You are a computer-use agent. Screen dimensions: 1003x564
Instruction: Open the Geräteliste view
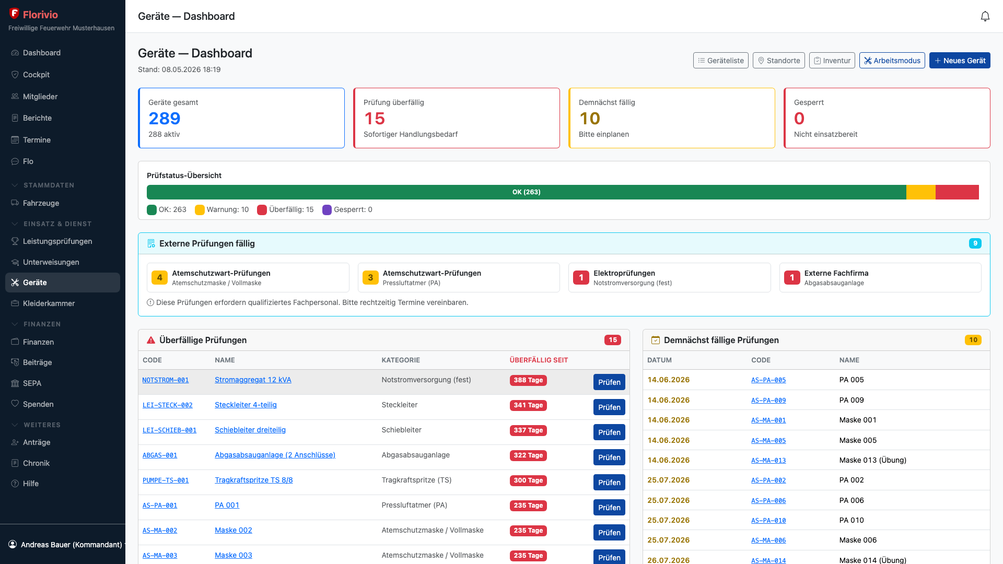coord(720,61)
